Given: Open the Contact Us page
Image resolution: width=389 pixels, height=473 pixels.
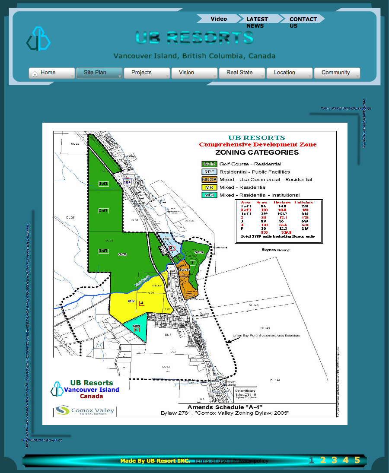Looking at the screenshot, I should click(x=303, y=22).
